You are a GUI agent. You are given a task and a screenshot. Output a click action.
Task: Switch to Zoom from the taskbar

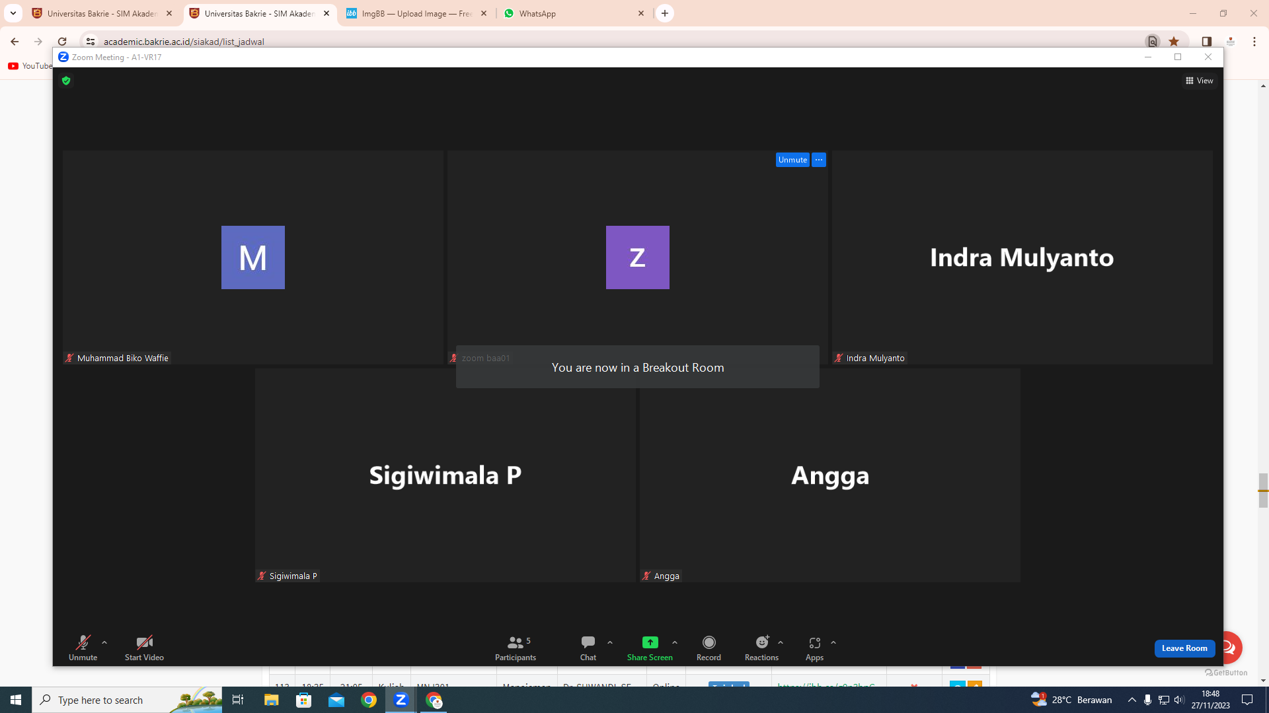(x=401, y=700)
